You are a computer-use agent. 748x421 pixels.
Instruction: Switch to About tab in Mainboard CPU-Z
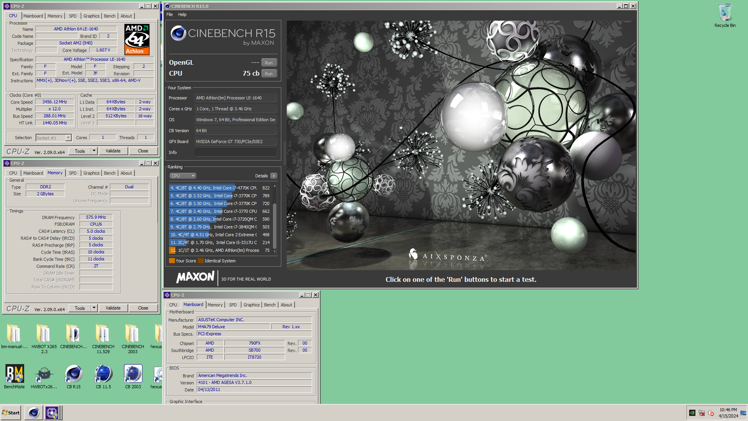tap(286, 305)
